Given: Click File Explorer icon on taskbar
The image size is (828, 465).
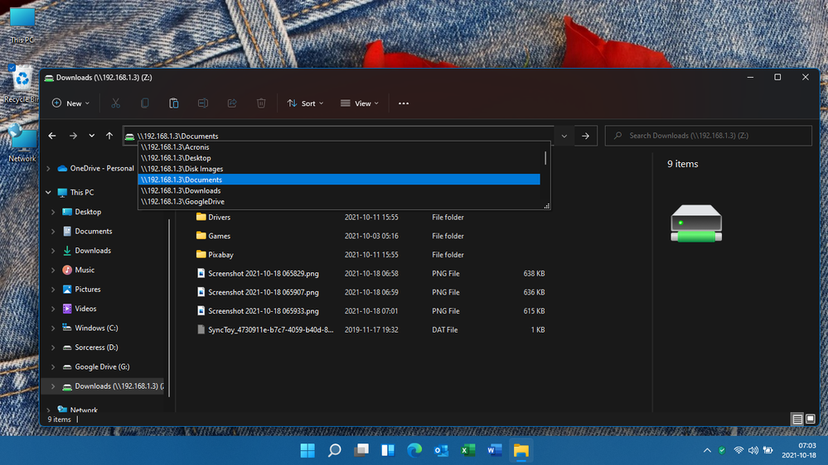Looking at the screenshot, I should (521, 450).
